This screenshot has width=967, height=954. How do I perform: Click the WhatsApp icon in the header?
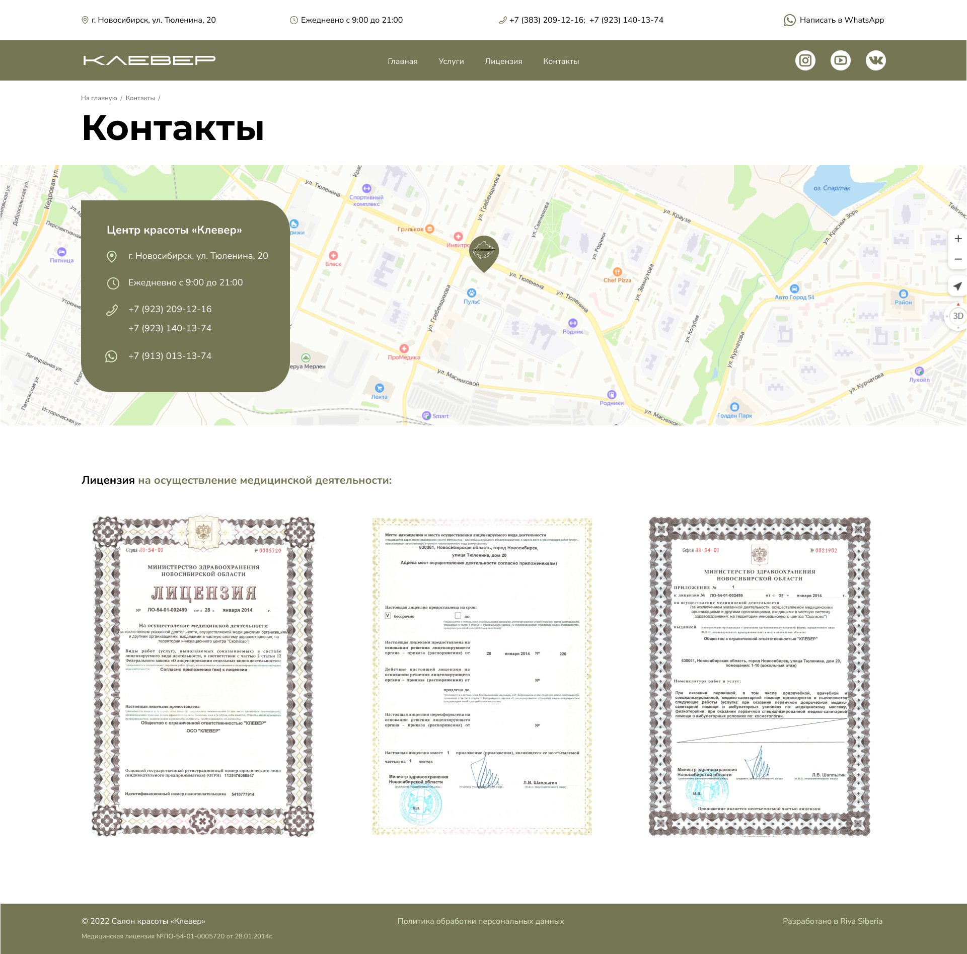(x=789, y=20)
